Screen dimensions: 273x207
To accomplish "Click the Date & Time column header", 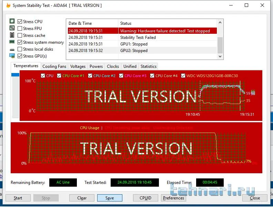I will click(92, 23).
